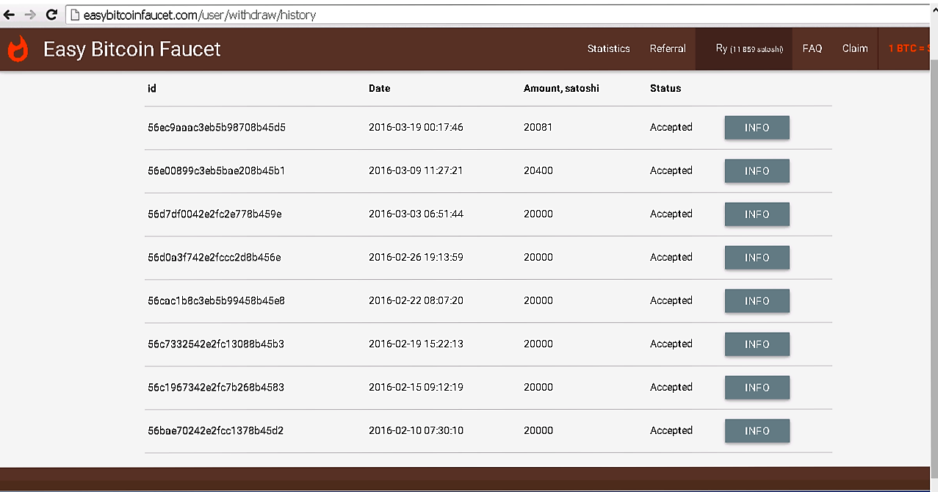This screenshot has height=492, width=938.
Task: Click the amount 20081
Action: pyautogui.click(x=538, y=127)
